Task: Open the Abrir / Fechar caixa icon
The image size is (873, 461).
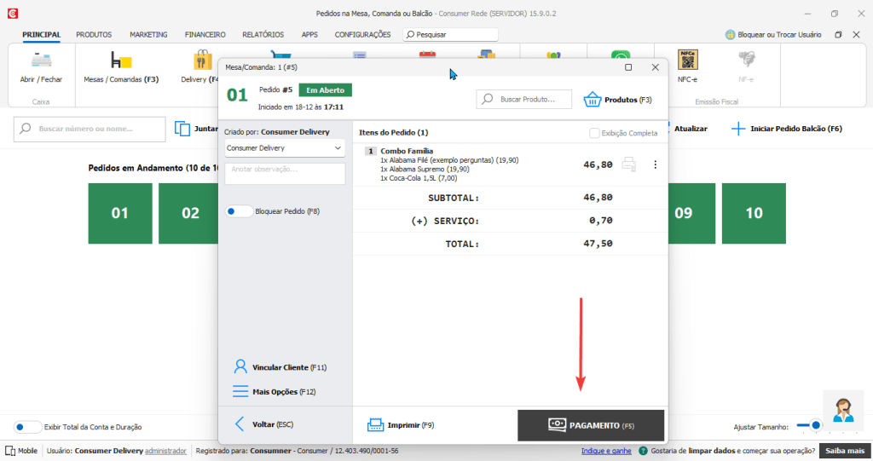Action: tap(41, 61)
